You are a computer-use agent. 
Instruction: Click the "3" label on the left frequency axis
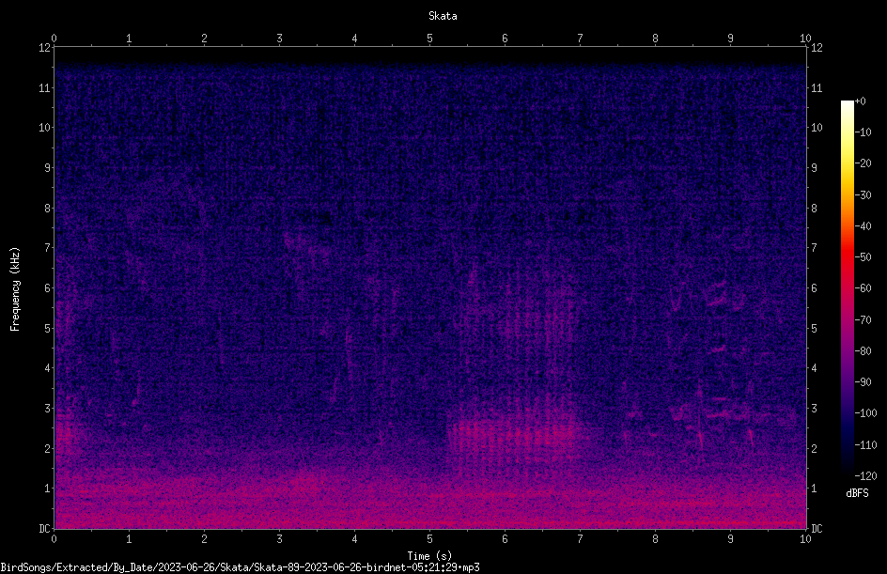[47, 409]
